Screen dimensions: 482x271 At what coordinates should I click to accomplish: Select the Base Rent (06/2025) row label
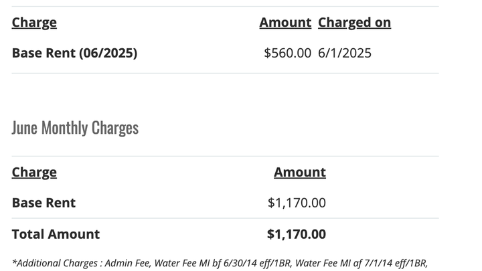74,53
